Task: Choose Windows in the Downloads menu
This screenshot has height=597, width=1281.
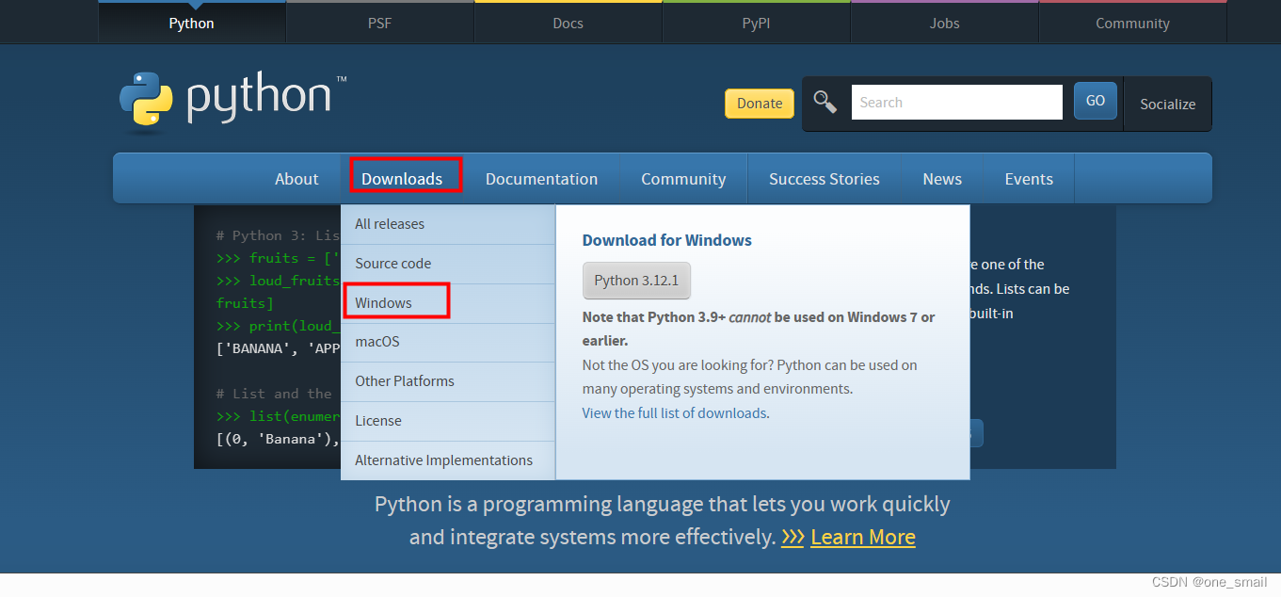Action: click(448, 303)
